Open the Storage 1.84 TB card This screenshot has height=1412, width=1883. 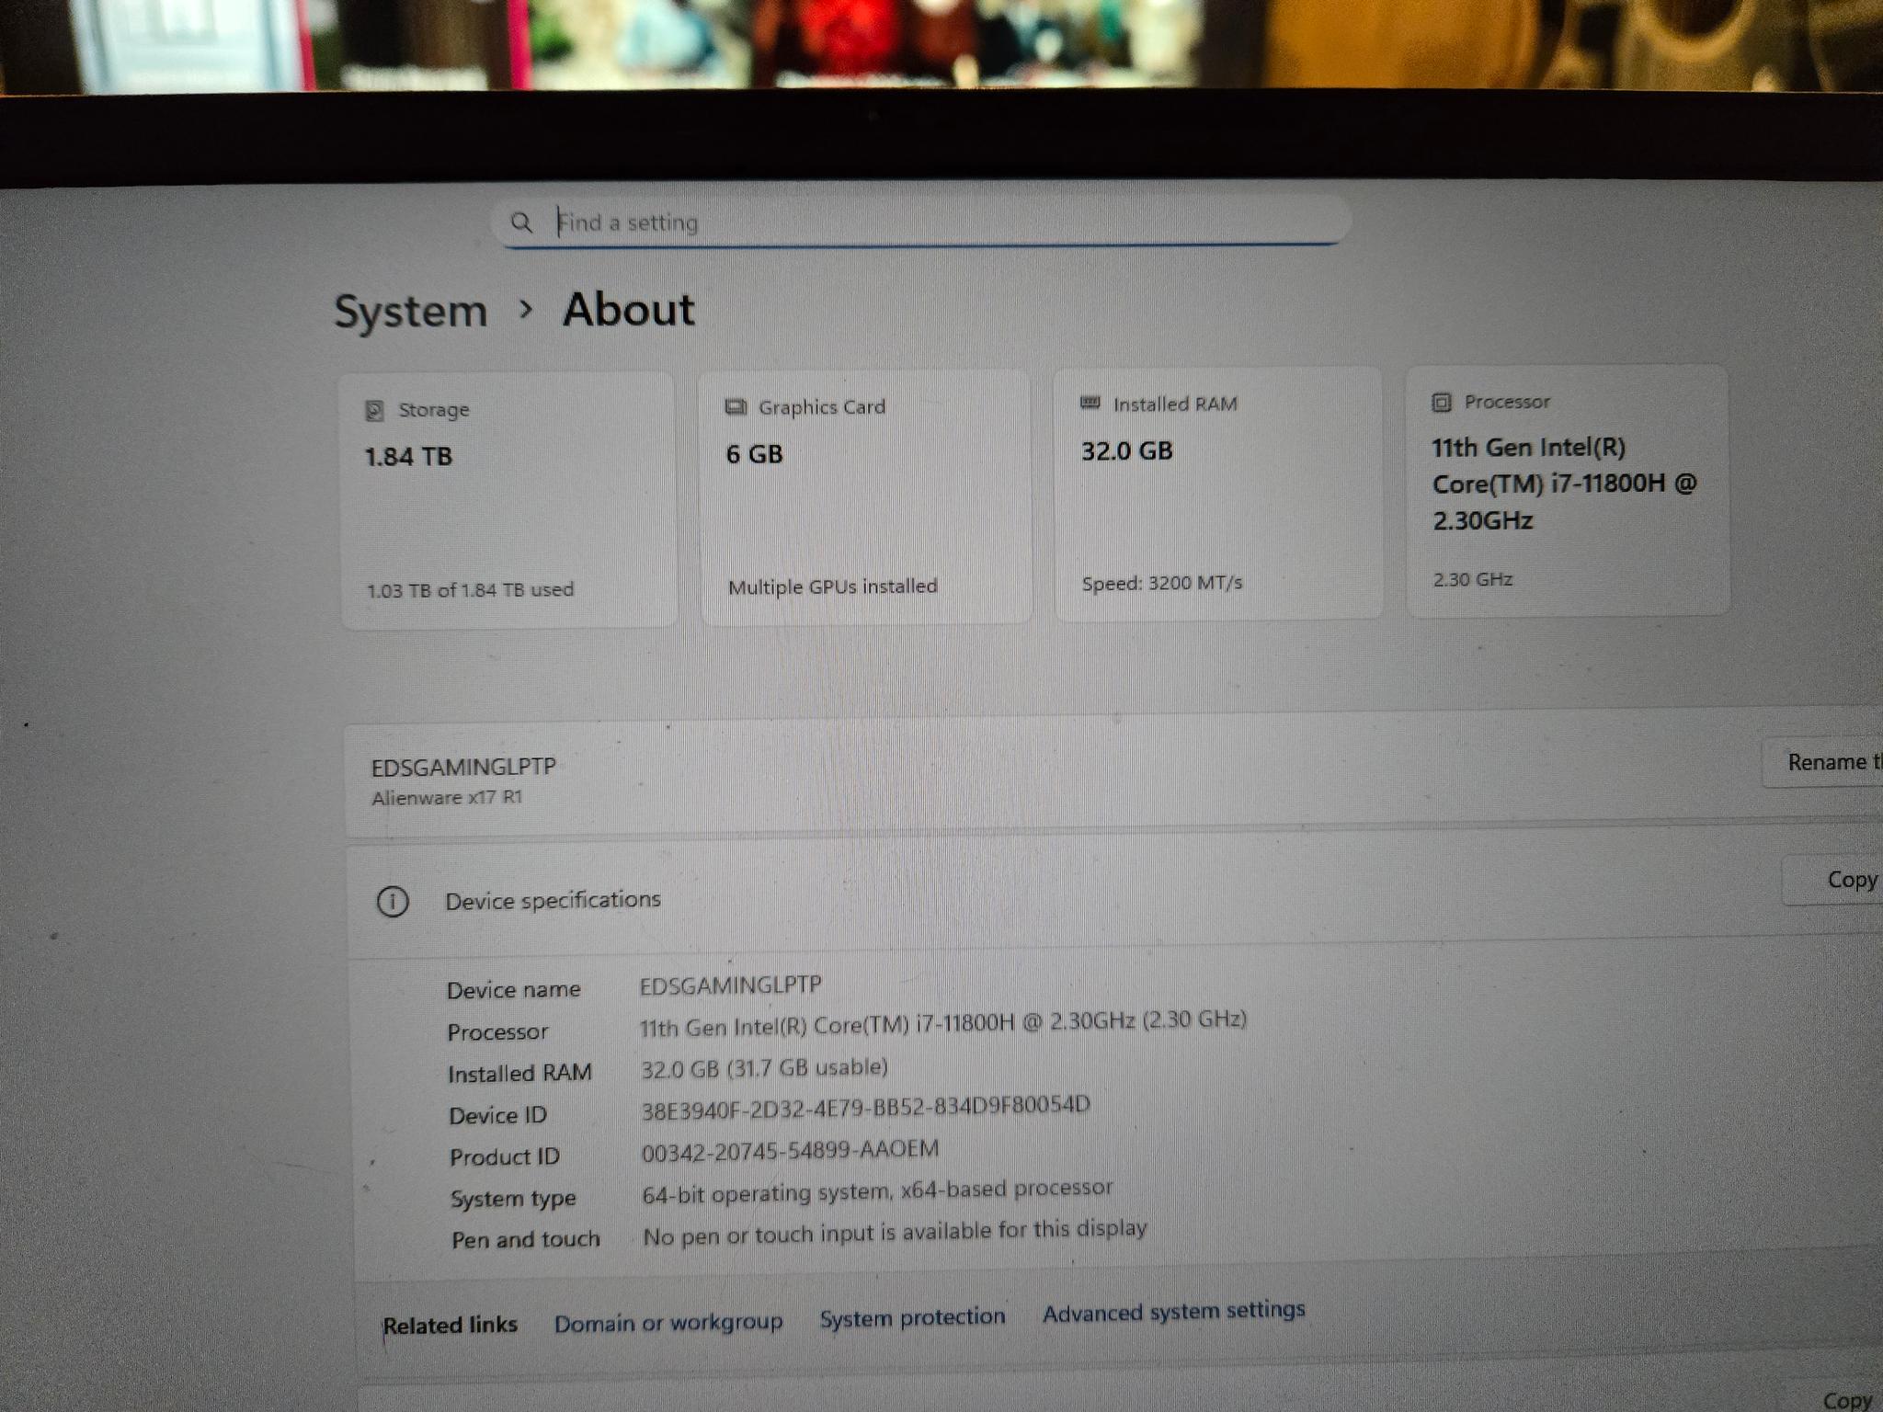[508, 500]
